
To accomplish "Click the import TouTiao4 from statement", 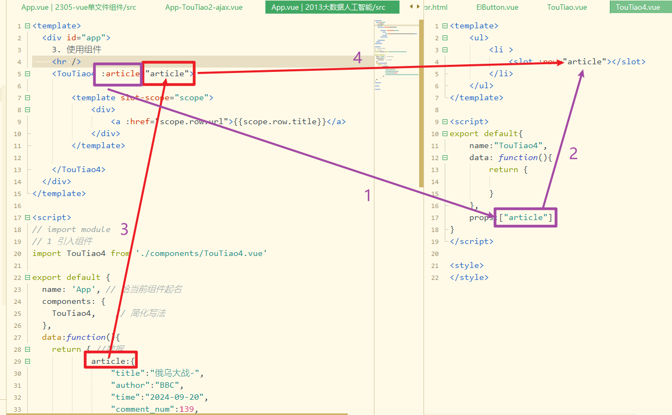I will click(x=149, y=254).
